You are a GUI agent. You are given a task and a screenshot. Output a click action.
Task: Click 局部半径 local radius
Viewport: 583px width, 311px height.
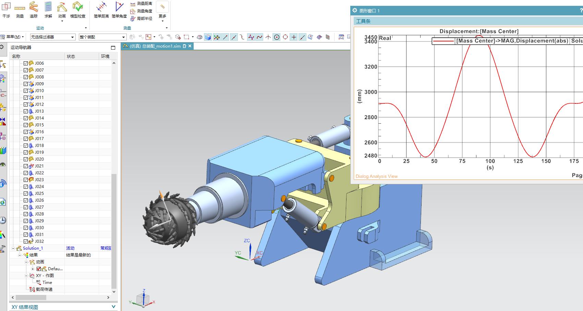coord(141,18)
